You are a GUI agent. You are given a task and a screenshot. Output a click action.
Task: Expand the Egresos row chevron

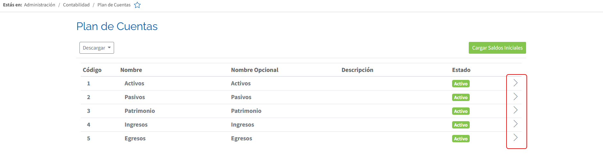pyautogui.click(x=516, y=138)
